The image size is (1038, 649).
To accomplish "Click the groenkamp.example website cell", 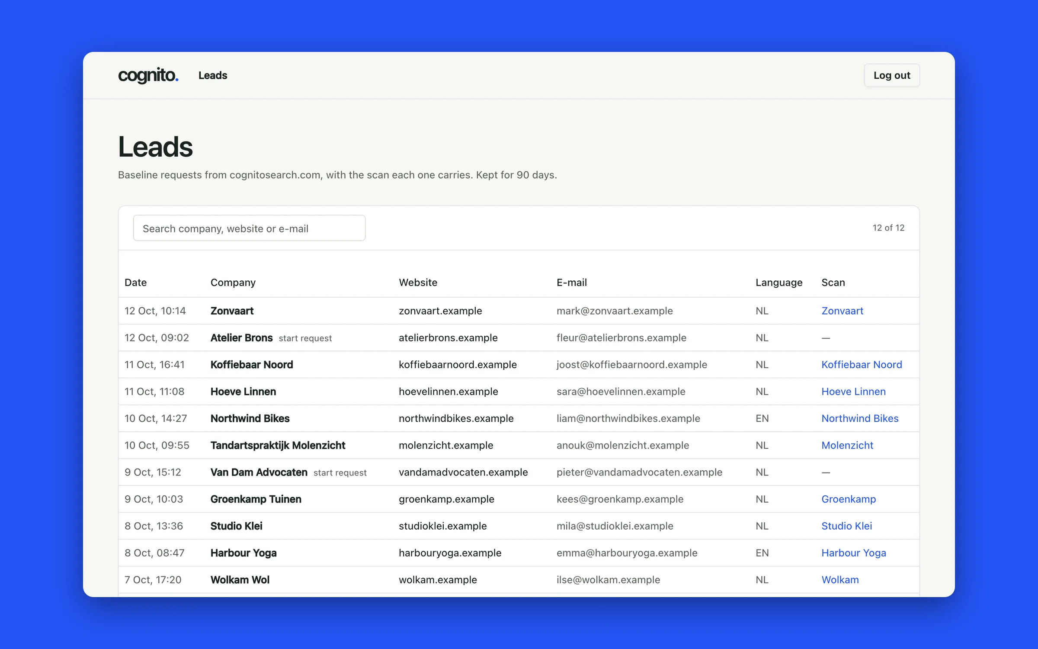I will 446,499.
